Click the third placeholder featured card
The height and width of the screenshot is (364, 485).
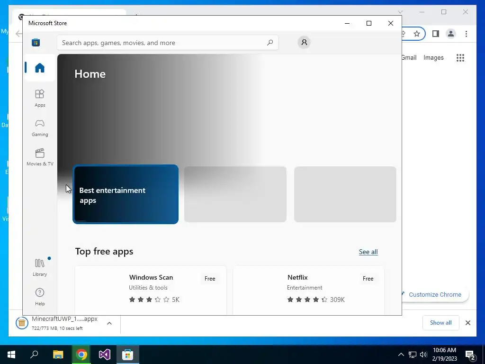point(345,194)
